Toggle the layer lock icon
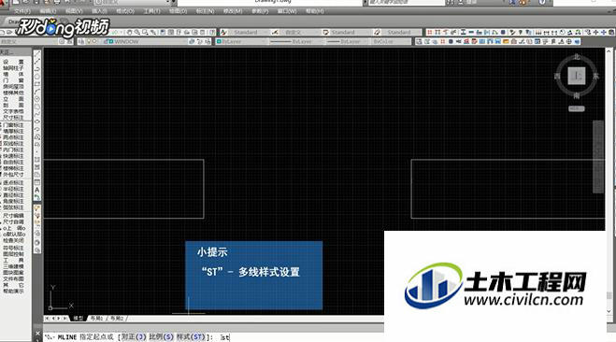 click(x=106, y=41)
